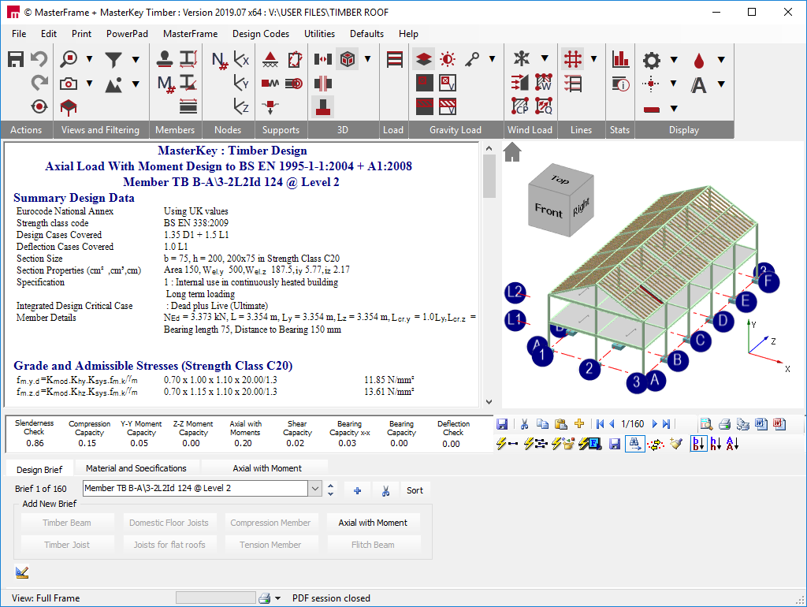Screen dimensions: 807x607
Task: Toggle the grid lines display button
Action: tap(573, 59)
